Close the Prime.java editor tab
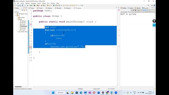The height and width of the screenshot is (95, 169). [x=83, y=8]
